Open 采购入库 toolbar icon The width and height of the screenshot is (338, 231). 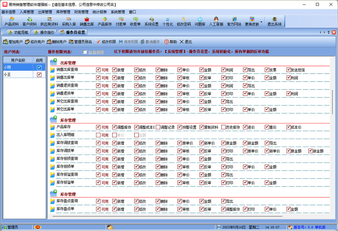69,21
